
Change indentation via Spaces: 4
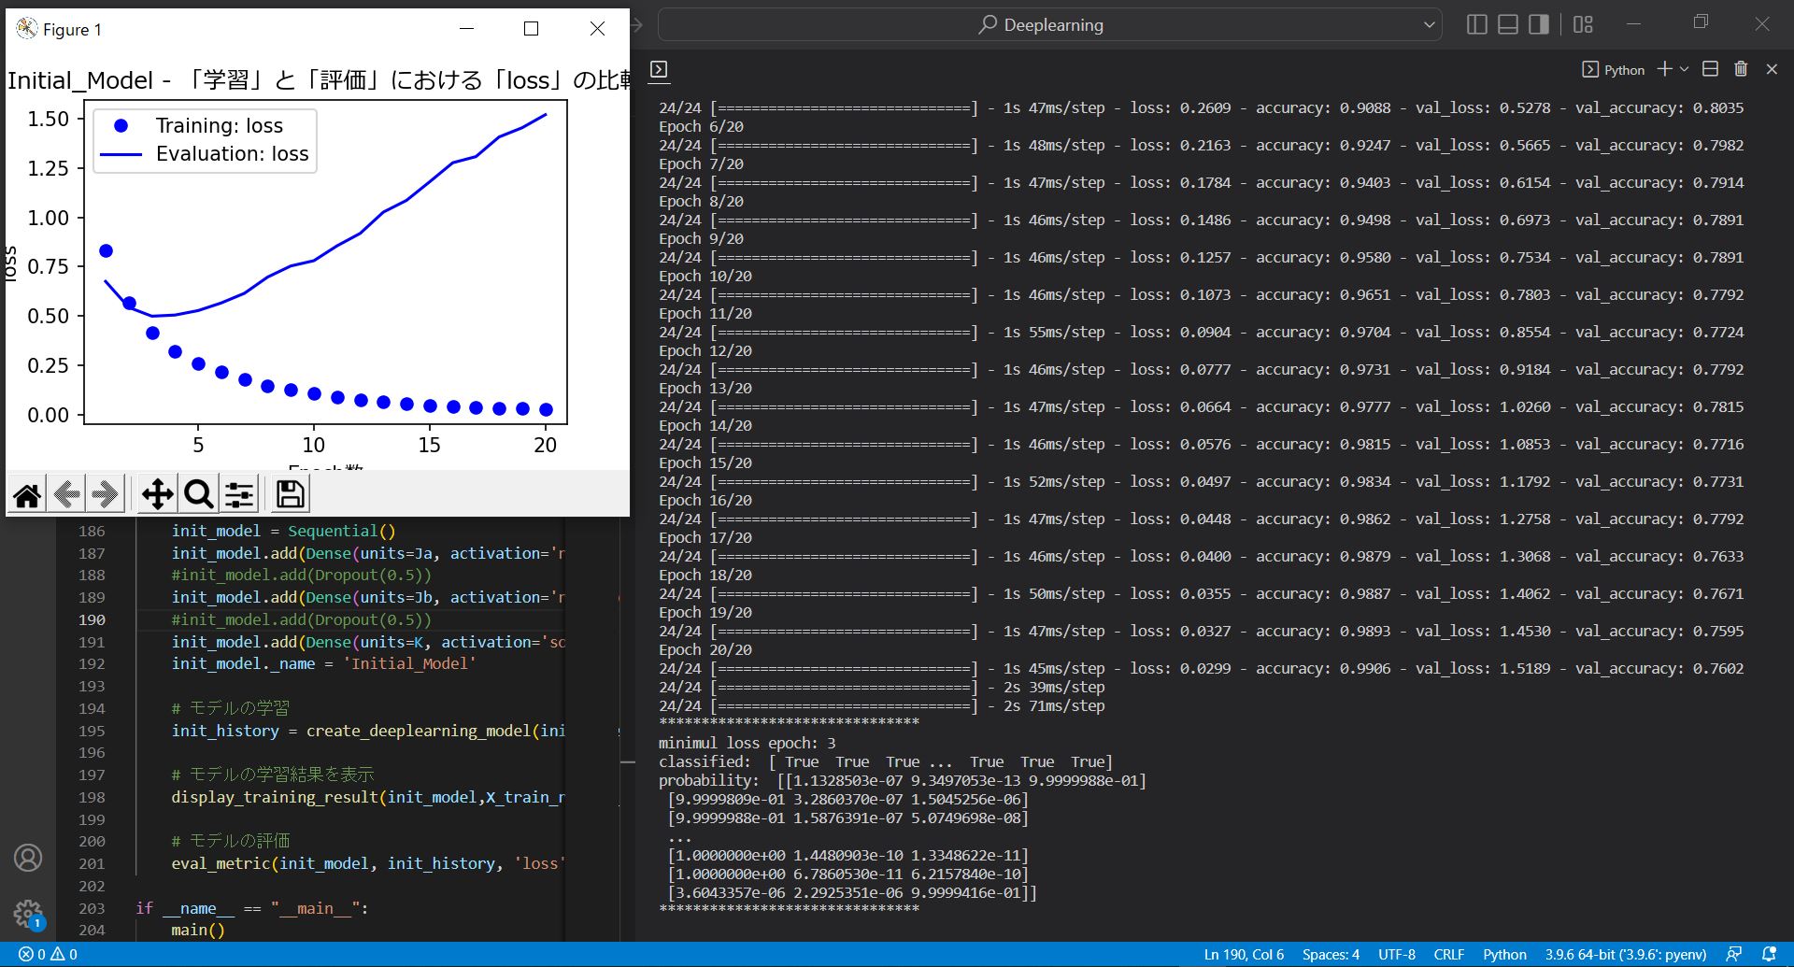coord(1331,954)
